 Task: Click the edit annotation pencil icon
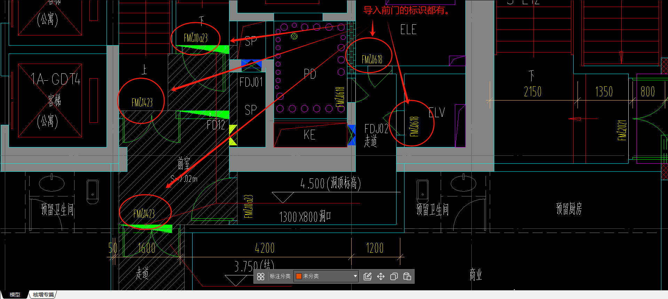[x=368, y=276]
